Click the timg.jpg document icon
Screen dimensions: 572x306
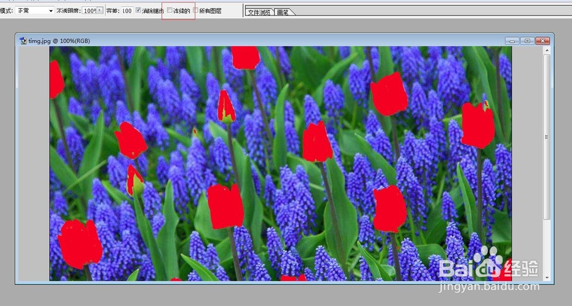point(23,41)
